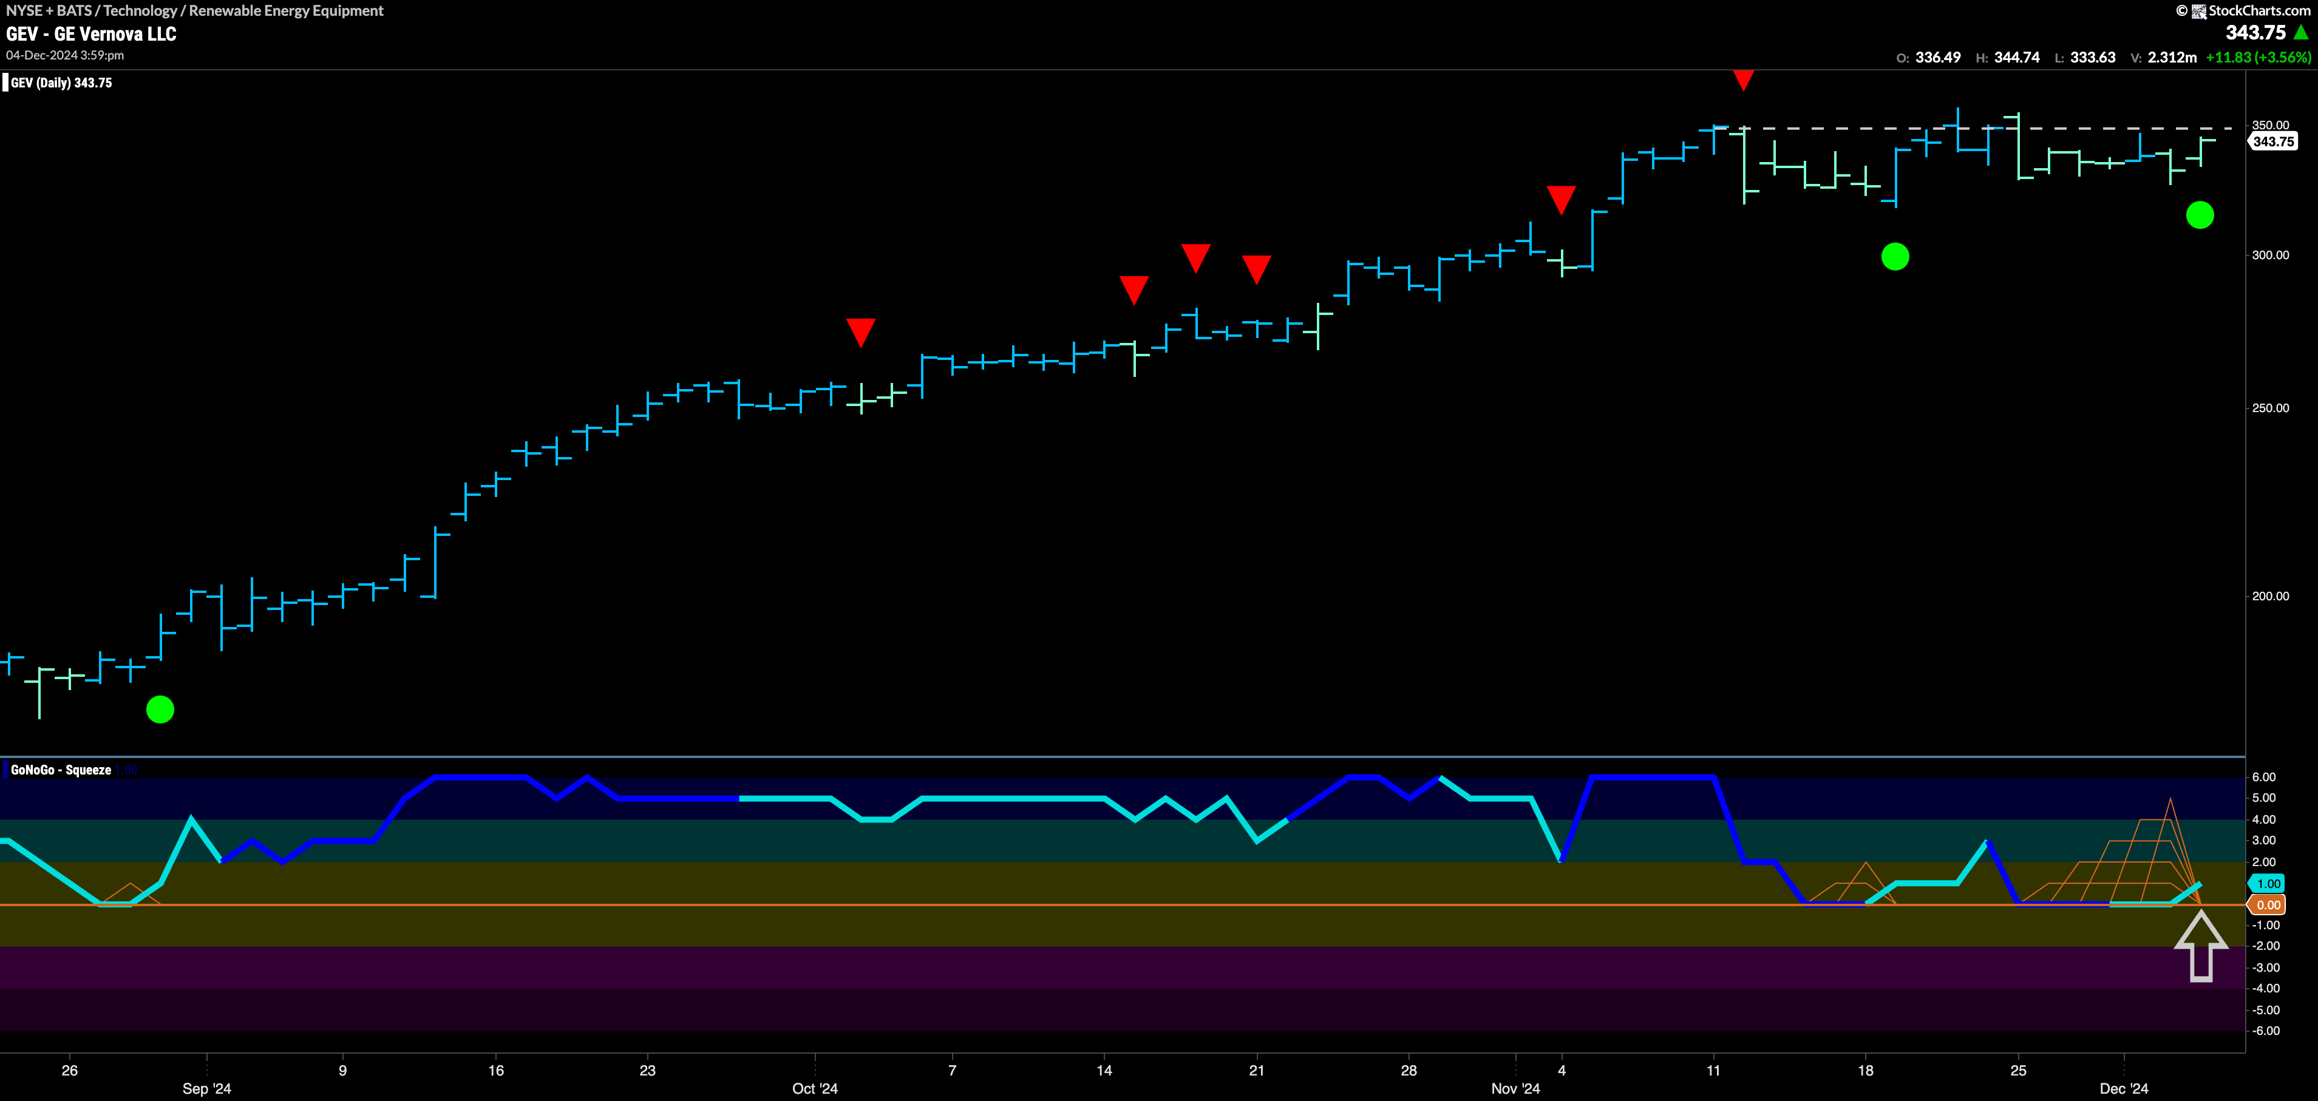2318x1101 pixels.
Task: Select the red triangle marker just after Oct 14
Action: click(x=1134, y=290)
